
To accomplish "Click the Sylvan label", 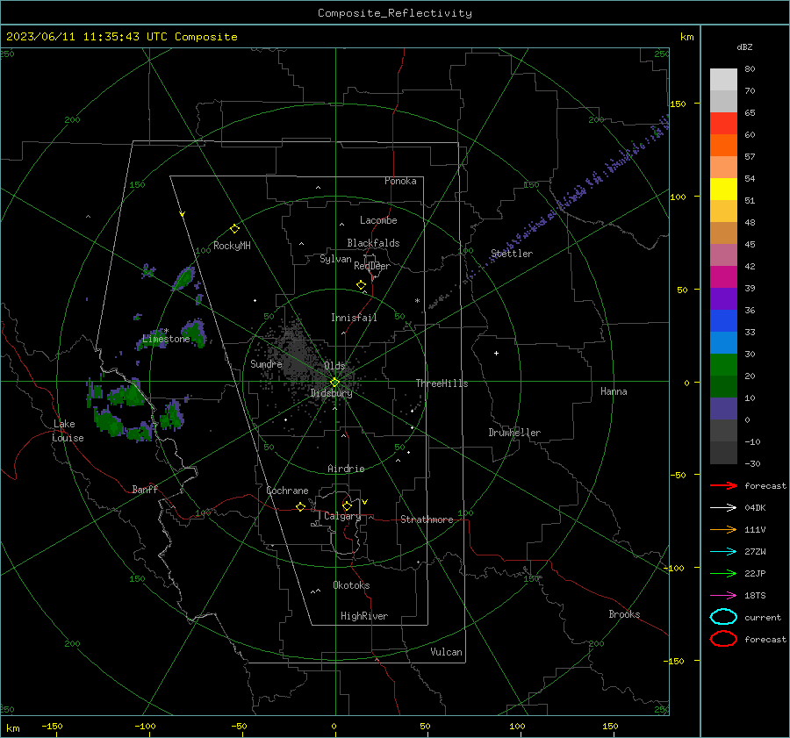I will click(335, 259).
